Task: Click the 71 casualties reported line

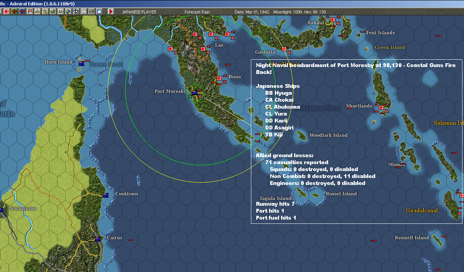Action: tap(297, 162)
